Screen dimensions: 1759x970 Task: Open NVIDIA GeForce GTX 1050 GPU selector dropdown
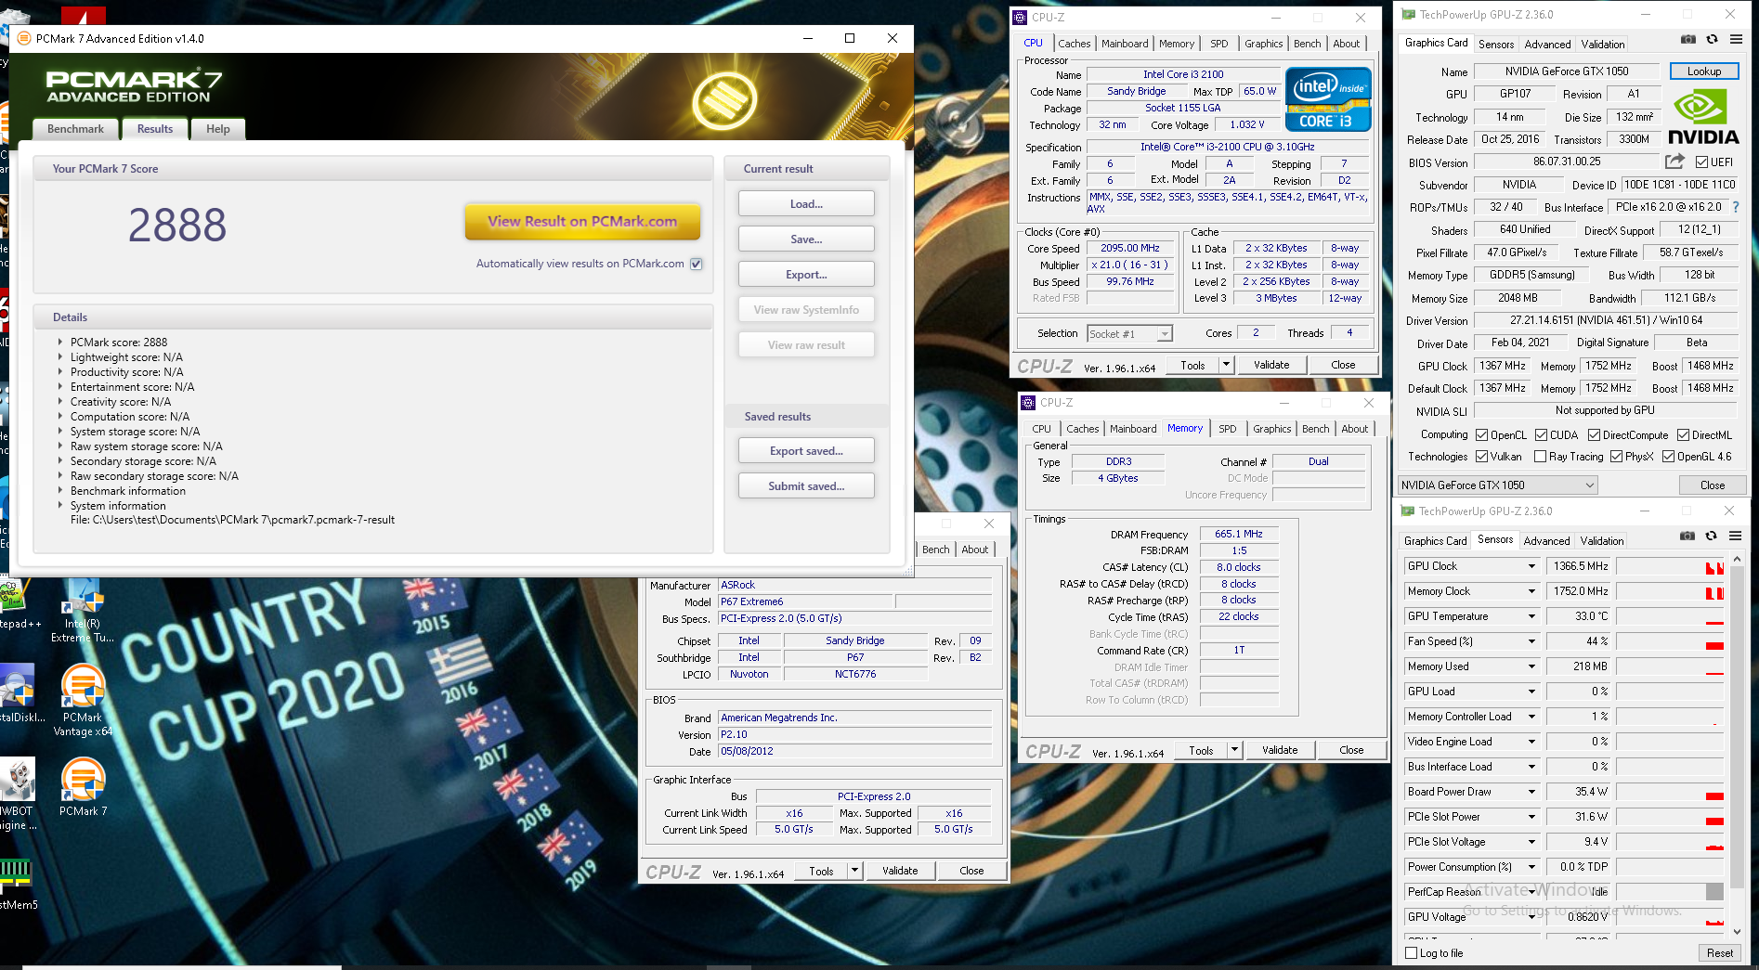point(1498,485)
